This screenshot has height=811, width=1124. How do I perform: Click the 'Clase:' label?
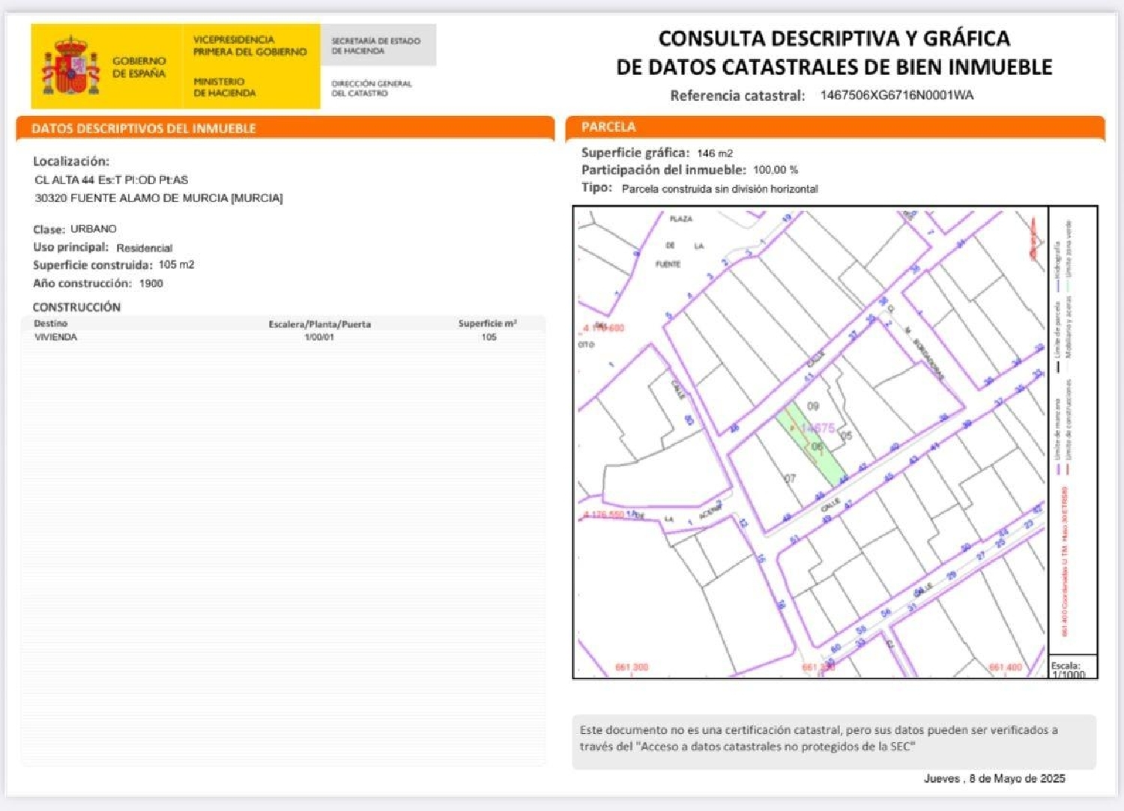(x=49, y=229)
